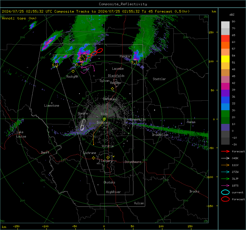Viewport: 246px width, 230px height.
Task: Click the radar site diamond at map center
Action: [x=104, y=119]
